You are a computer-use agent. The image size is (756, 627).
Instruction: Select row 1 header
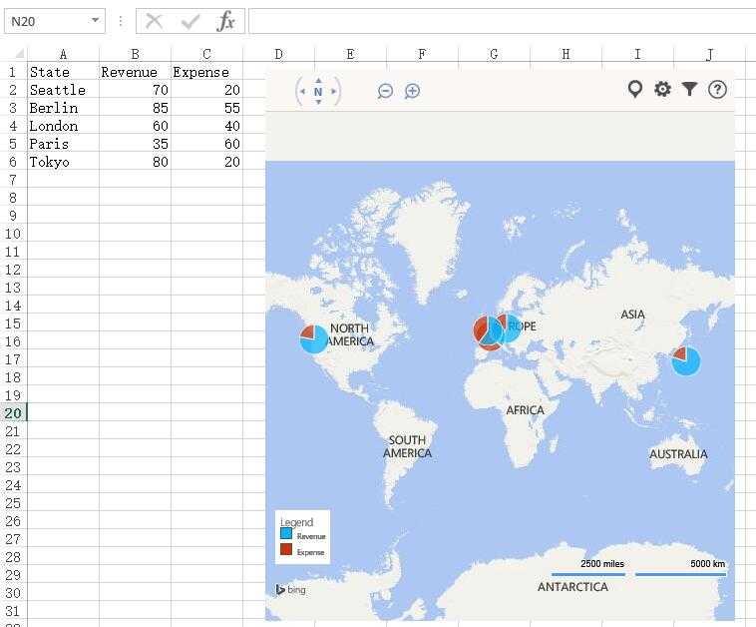13,72
